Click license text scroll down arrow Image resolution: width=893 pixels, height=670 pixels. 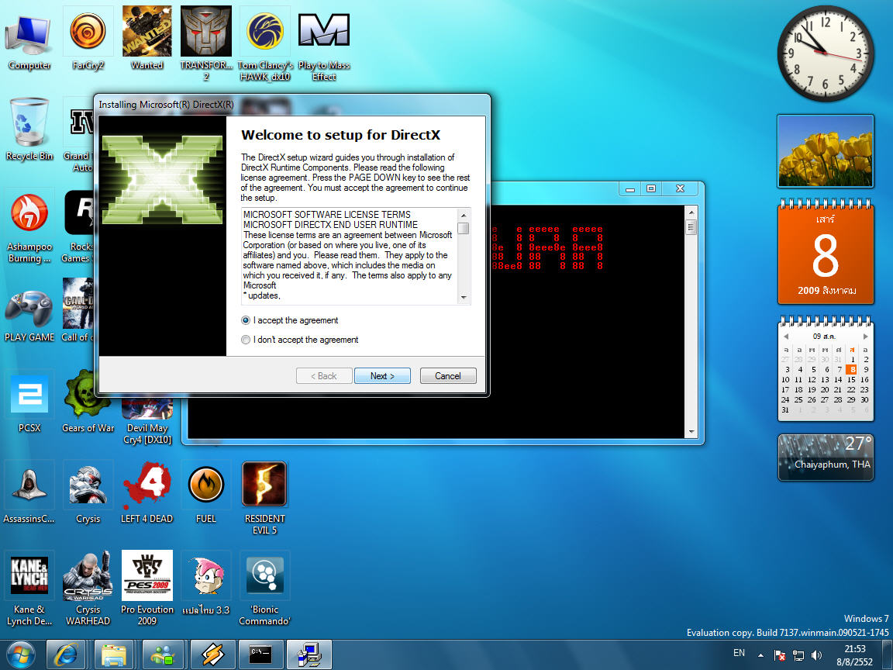(464, 298)
